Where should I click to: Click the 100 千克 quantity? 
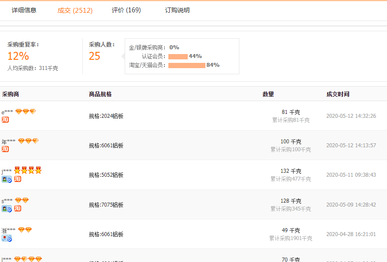click(291, 142)
